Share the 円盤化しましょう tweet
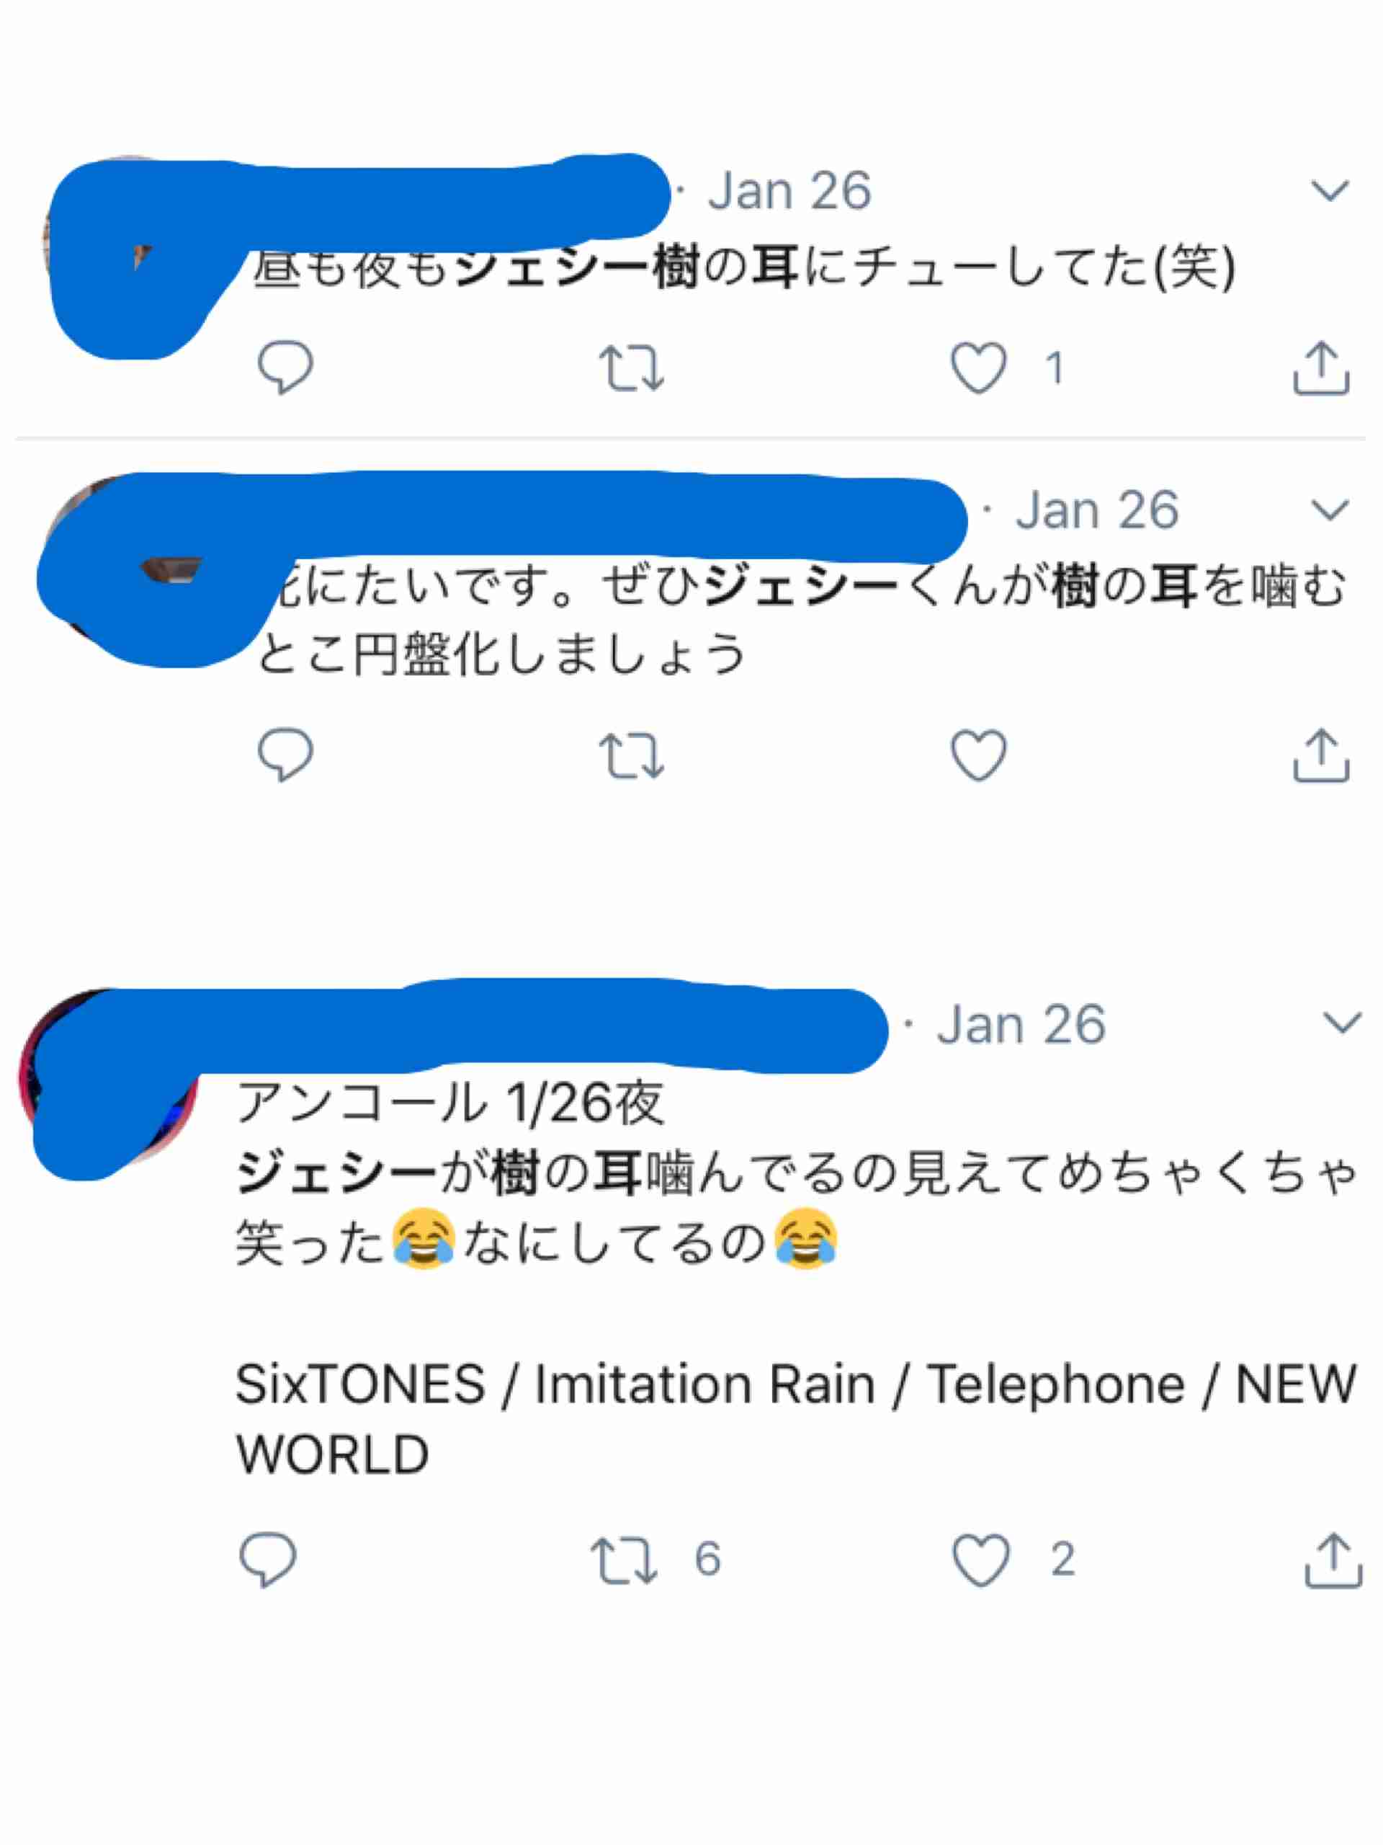The height and width of the screenshot is (1845, 1383). [x=1321, y=755]
